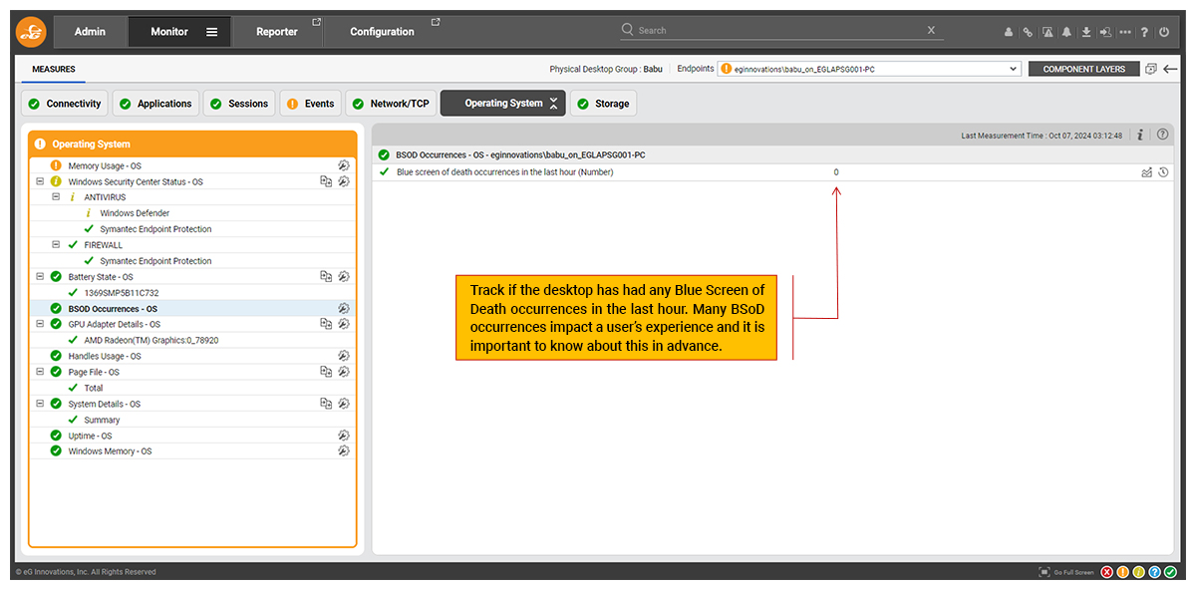The height and width of the screenshot is (590, 1196).
Task: Open the Storage layer tab
Action: (x=603, y=104)
